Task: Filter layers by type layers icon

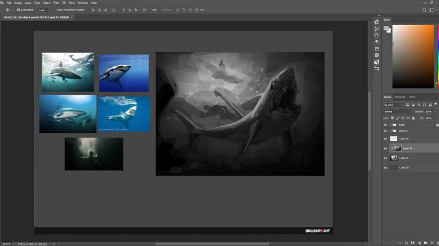Action: pos(419,105)
